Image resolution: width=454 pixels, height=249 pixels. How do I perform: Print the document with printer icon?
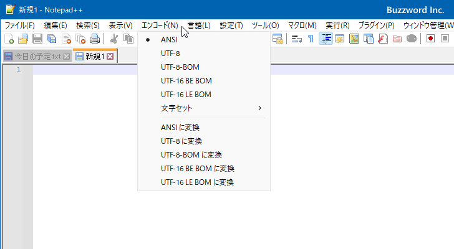(x=95, y=39)
